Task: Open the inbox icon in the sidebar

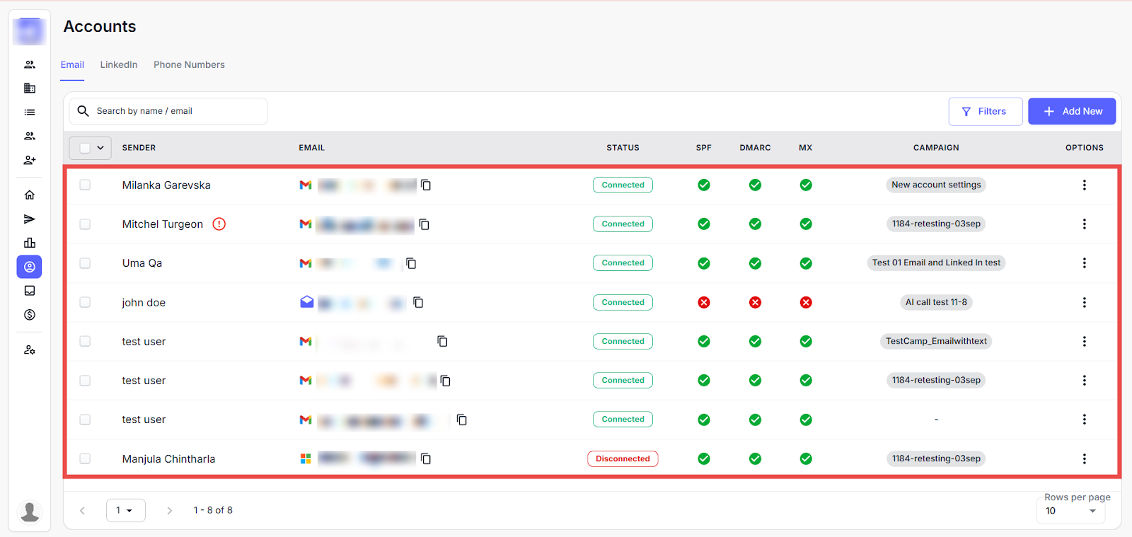Action: pyautogui.click(x=30, y=291)
